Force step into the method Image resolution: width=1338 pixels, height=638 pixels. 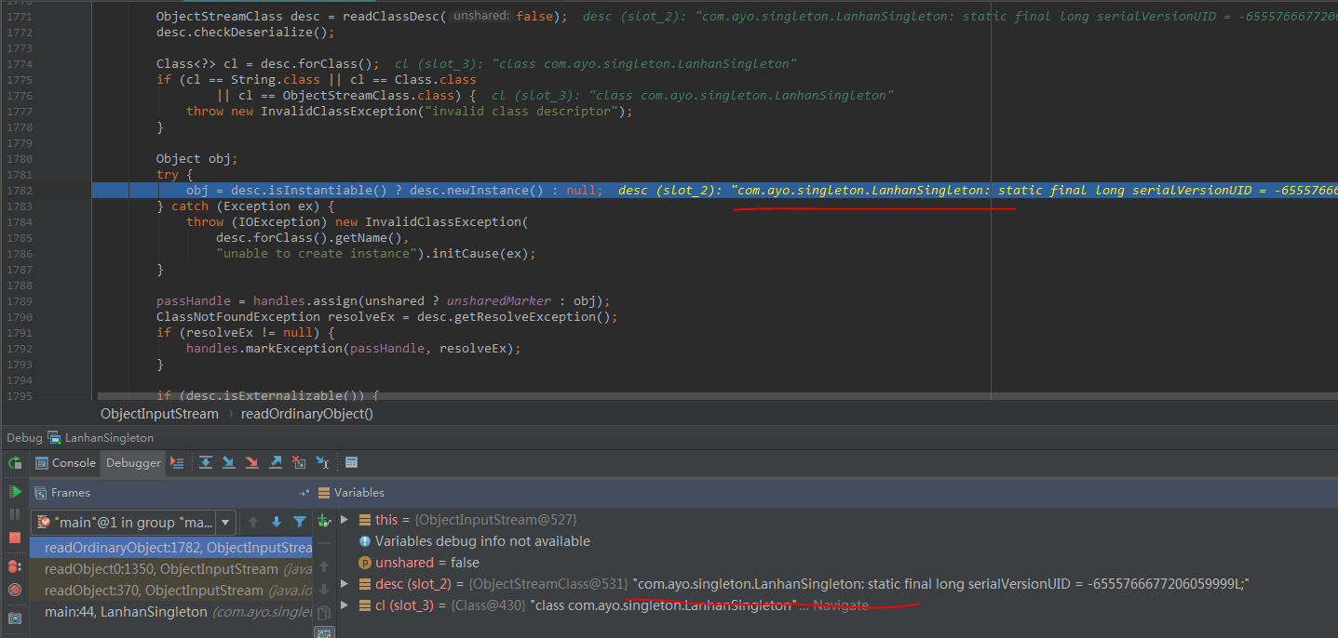click(251, 462)
